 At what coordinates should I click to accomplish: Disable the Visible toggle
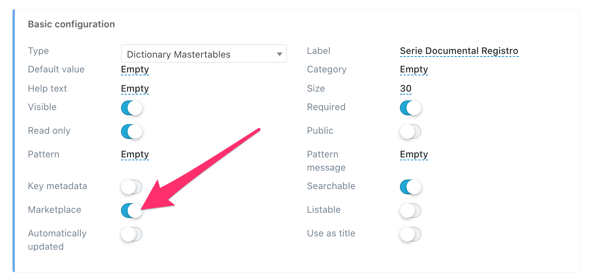(132, 108)
